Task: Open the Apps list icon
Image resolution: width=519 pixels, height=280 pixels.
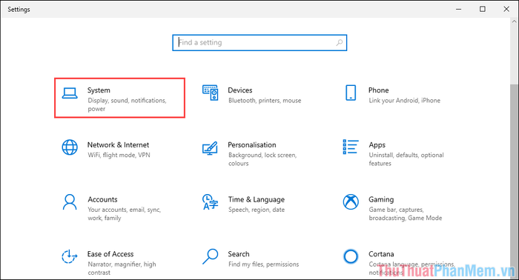Action: tap(351, 147)
